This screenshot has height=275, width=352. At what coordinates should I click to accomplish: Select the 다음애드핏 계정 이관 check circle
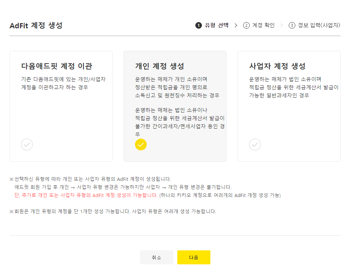click(x=27, y=144)
